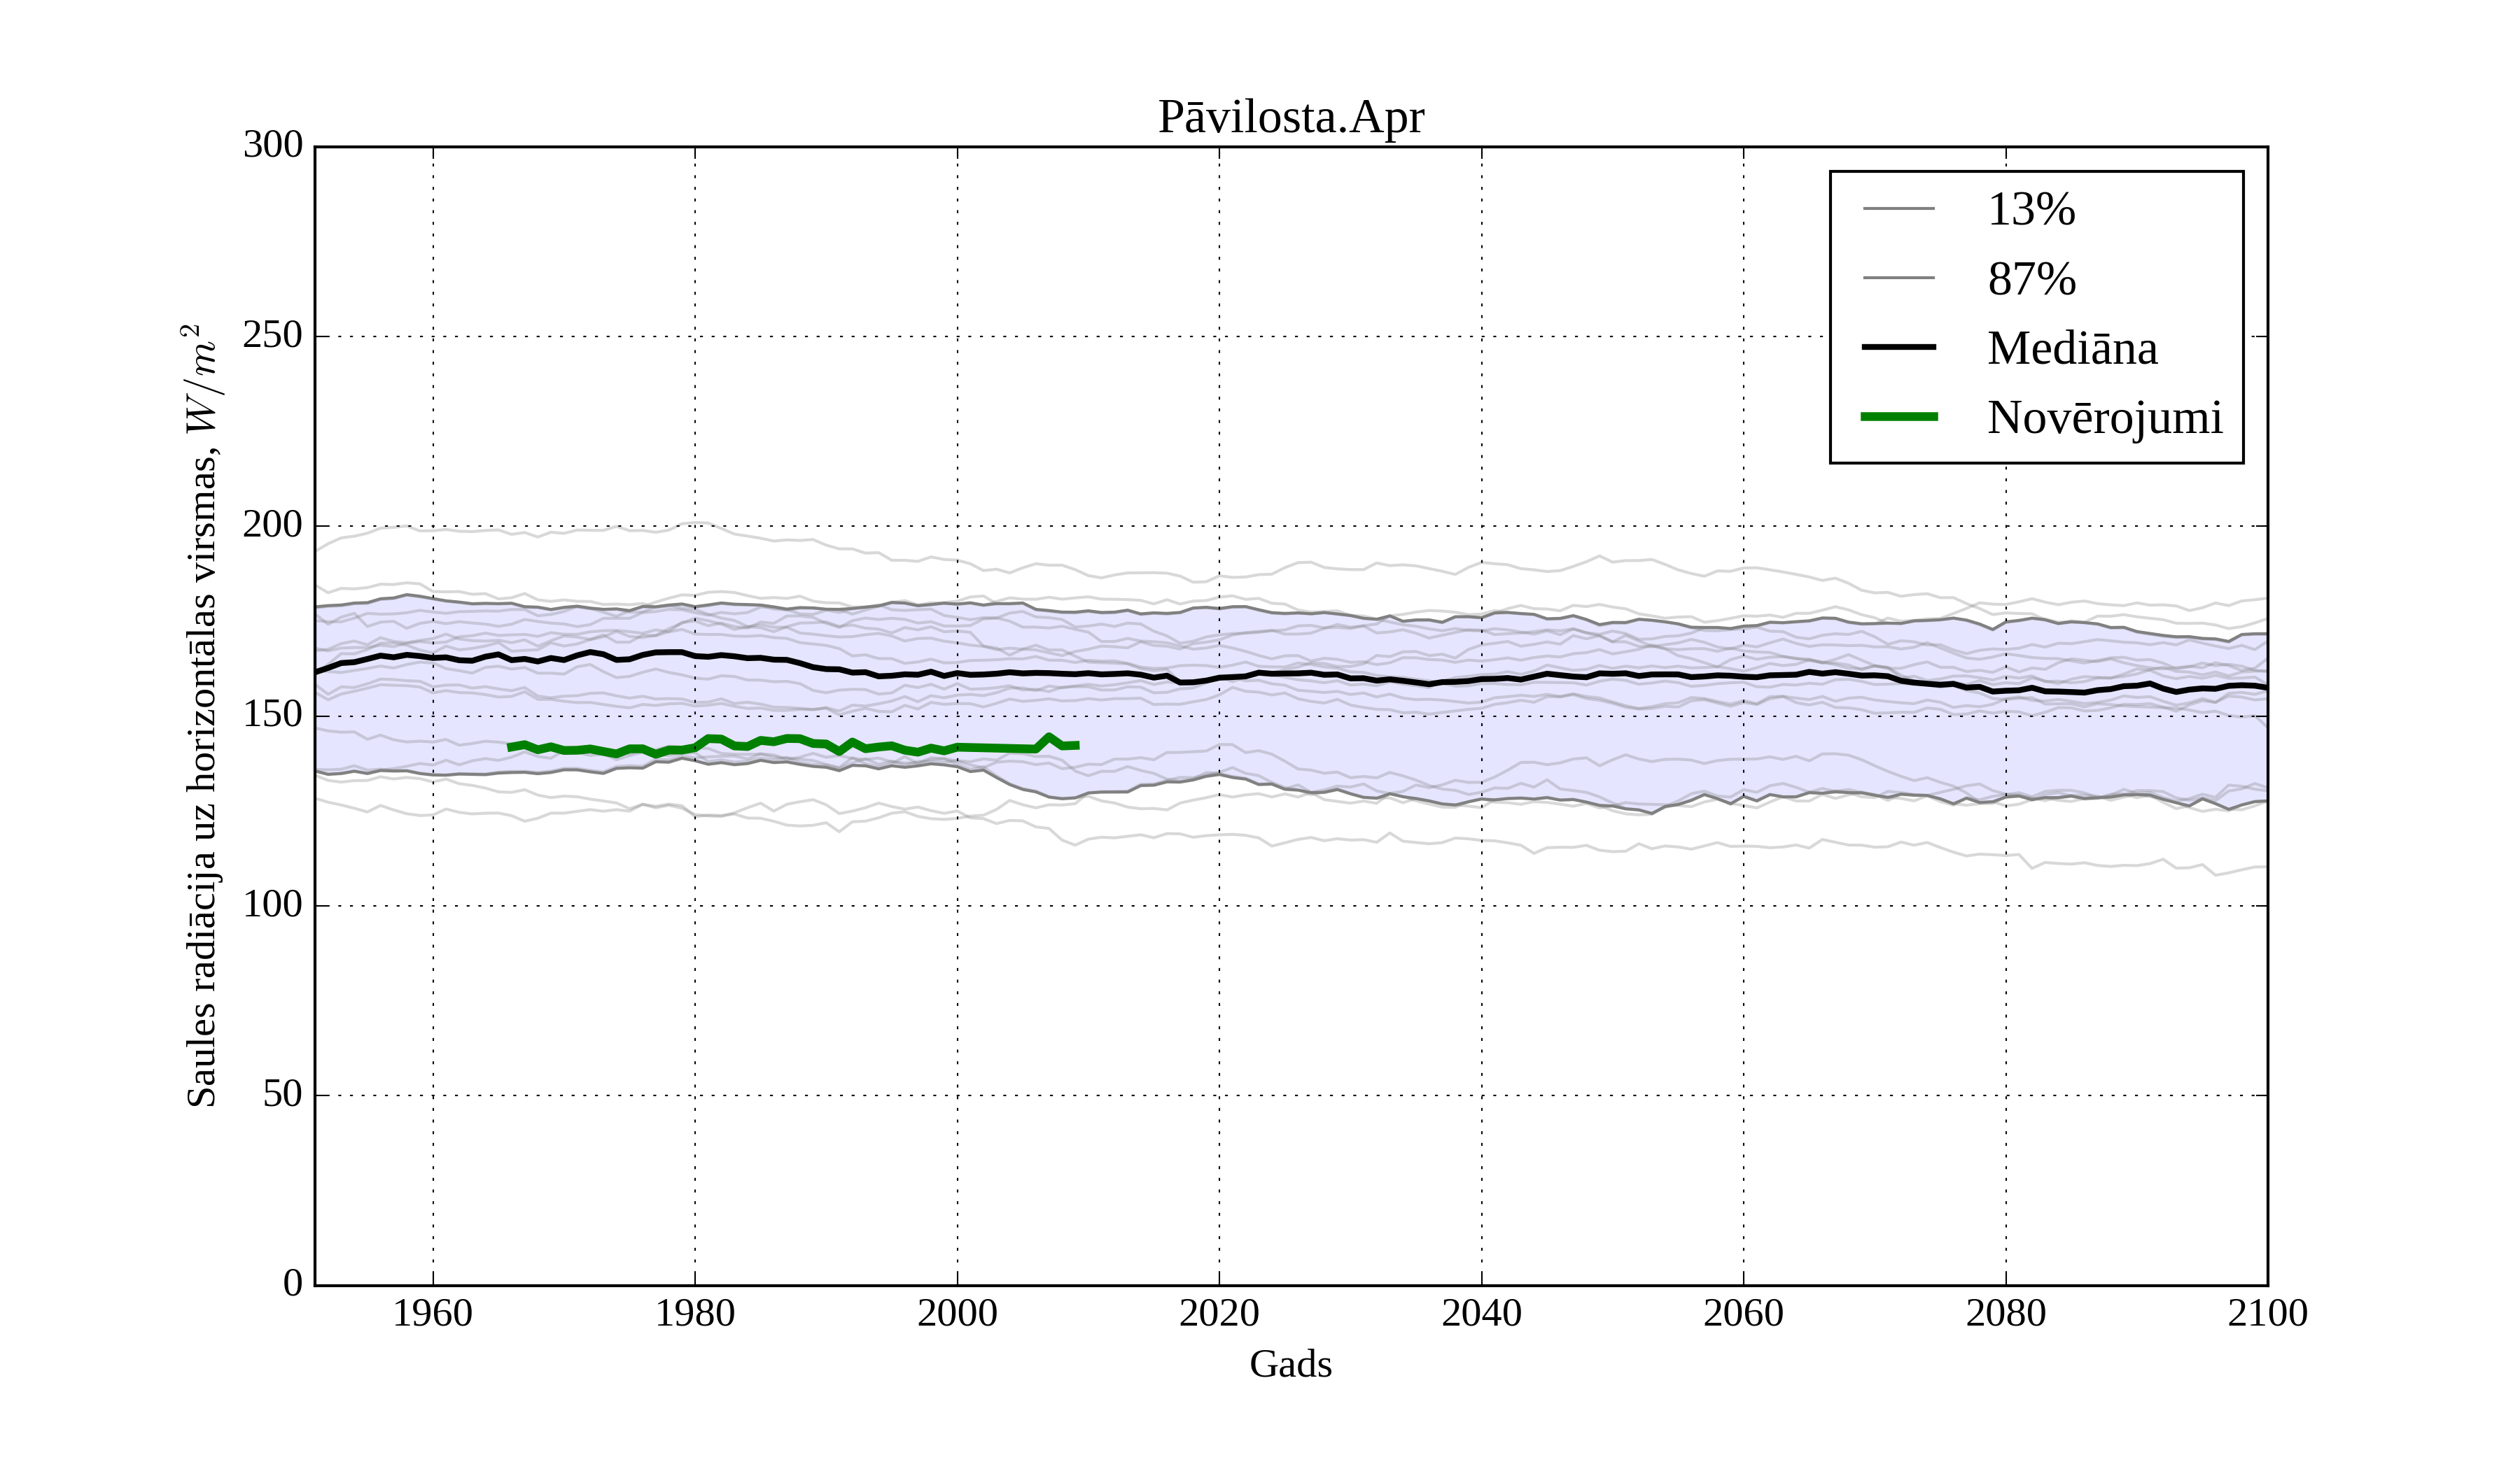
Task: Click the Mediāna legend label
Action: point(2072,348)
